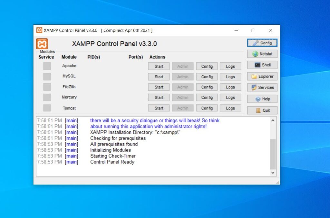
Task: Open Logs for the Apache module
Action: [230, 66]
